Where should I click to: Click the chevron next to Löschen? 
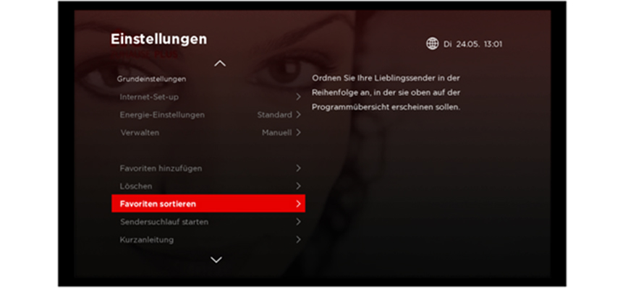(x=298, y=186)
